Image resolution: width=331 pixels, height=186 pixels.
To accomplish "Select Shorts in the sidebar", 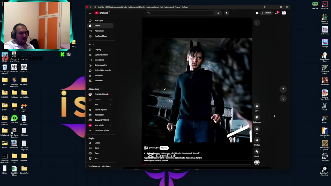I will (x=100, y=26).
